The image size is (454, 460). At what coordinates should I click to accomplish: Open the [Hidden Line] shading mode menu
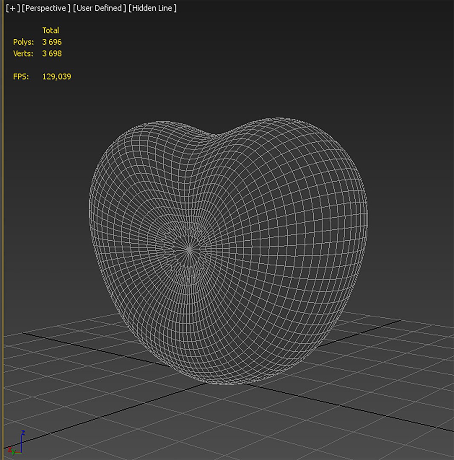click(x=153, y=8)
